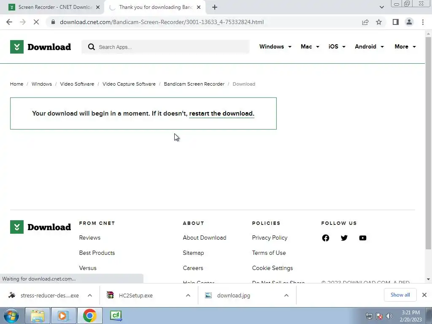Select the Thank you for downloading Bandicam tab
Image resolution: width=432 pixels, height=324 pixels.
(156, 7)
